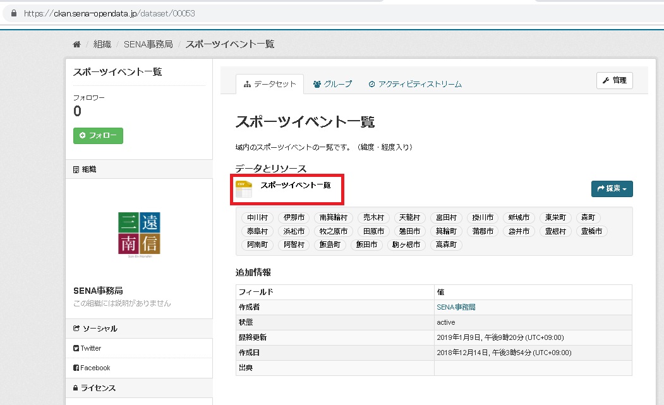Viewport: 664px width, 405px height.
Task: Select the データセット tab
Action: click(x=270, y=84)
